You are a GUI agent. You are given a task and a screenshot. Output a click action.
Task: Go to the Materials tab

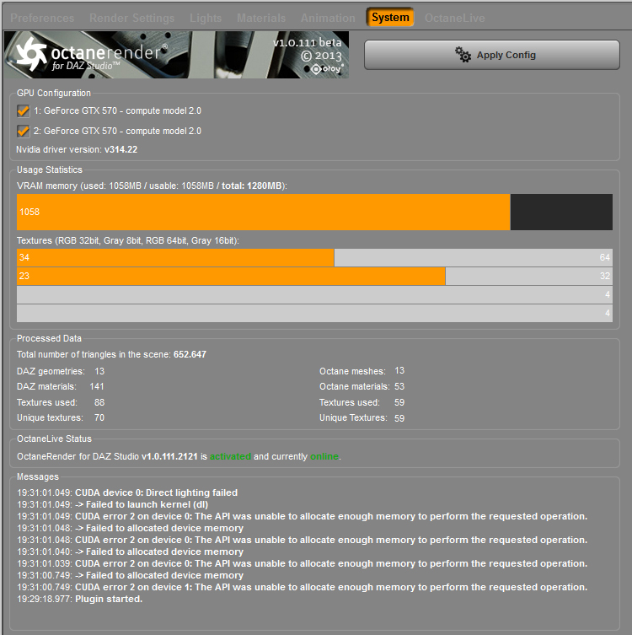[261, 18]
